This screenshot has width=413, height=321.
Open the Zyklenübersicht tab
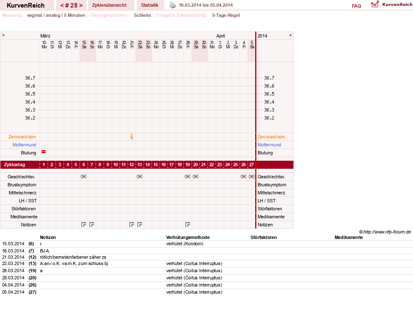tap(109, 5)
